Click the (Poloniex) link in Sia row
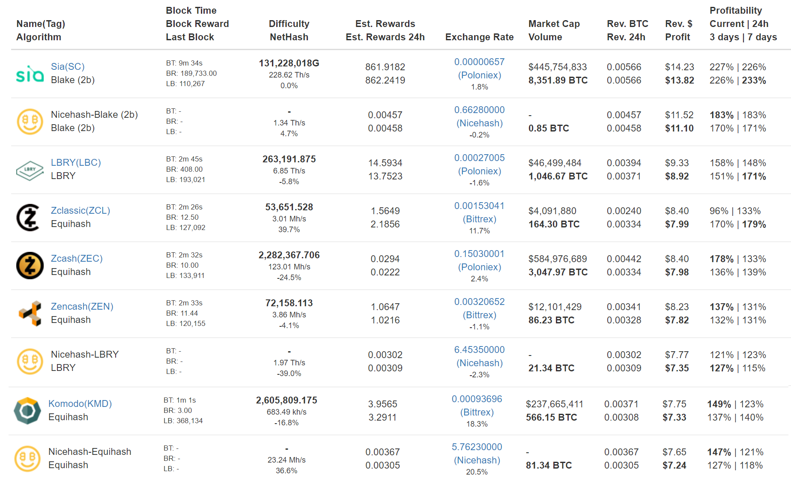 [479, 75]
